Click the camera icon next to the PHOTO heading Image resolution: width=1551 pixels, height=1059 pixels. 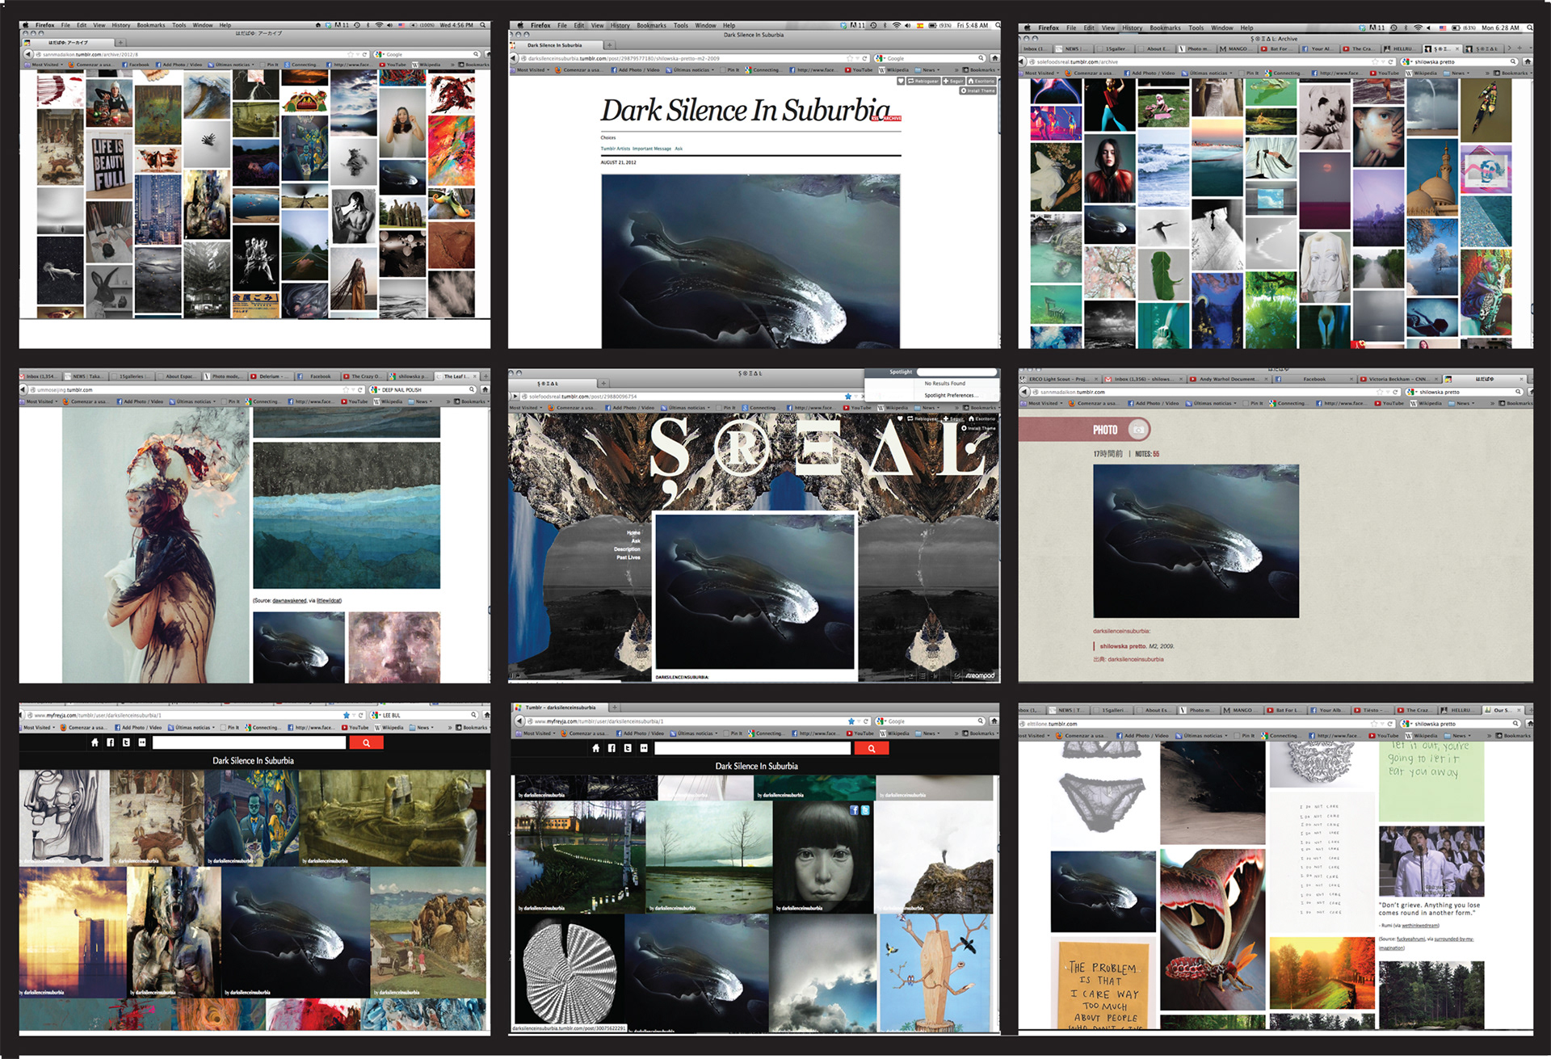[1138, 430]
